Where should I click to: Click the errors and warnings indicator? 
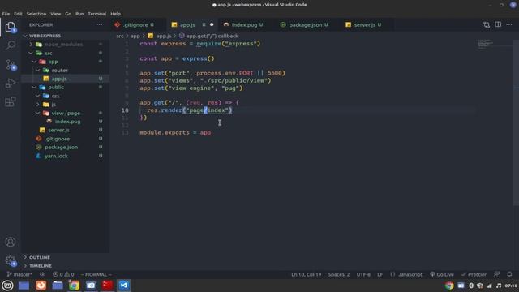[63, 274]
